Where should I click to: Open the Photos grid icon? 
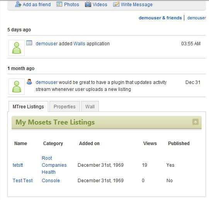pos(59,4)
